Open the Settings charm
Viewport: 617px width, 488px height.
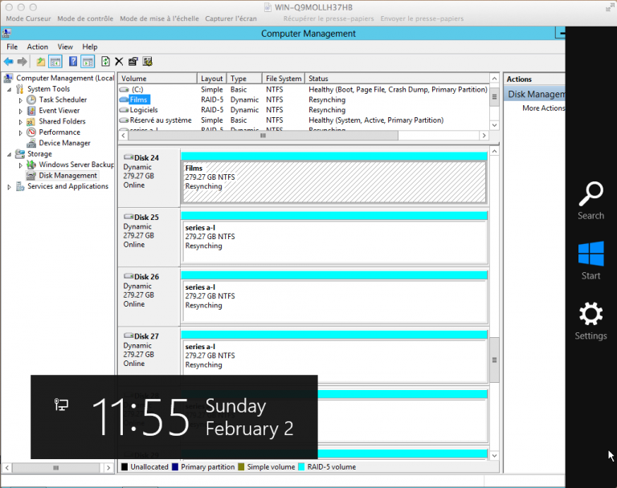coord(590,320)
